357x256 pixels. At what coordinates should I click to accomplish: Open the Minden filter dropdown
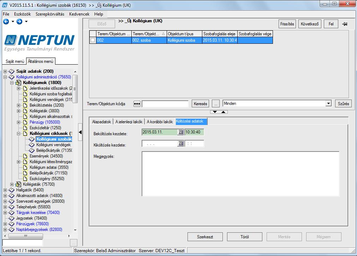(328, 103)
